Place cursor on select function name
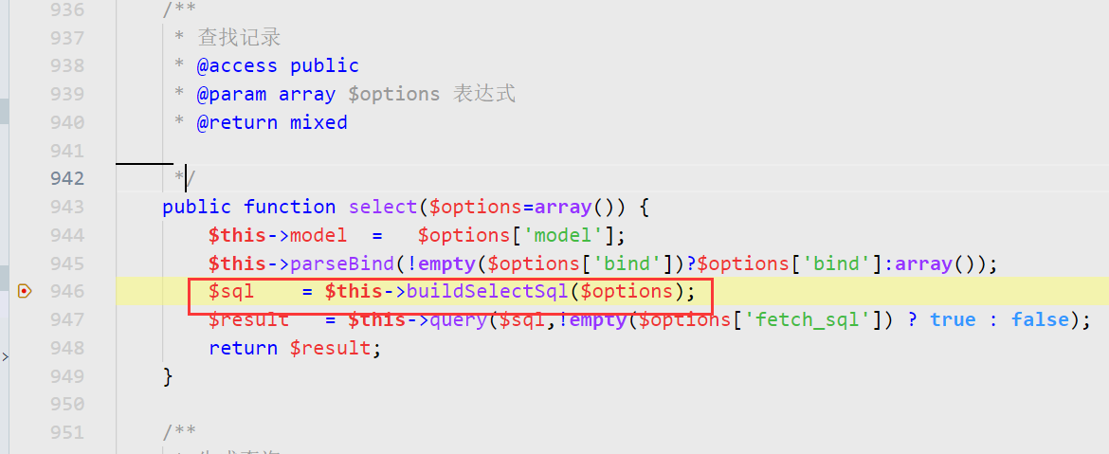 click(x=383, y=207)
